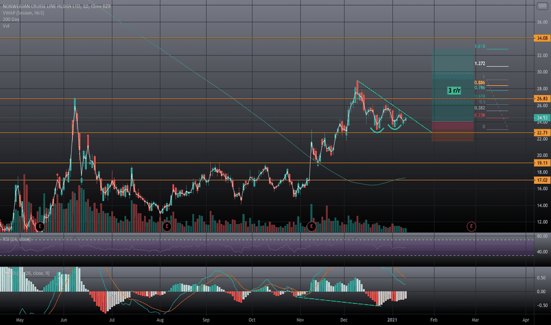Click the earnings E marker in November
551x325 pixels.
point(312,227)
